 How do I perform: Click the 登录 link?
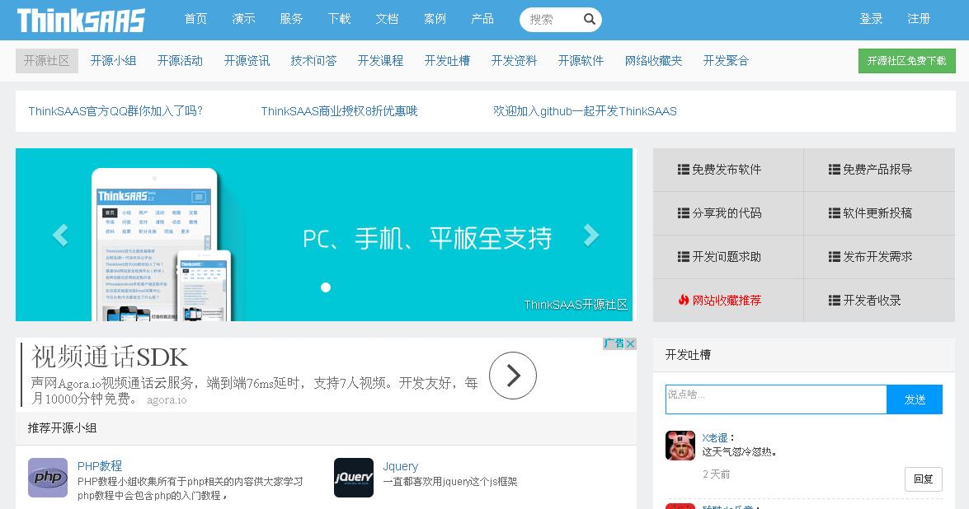point(871,19)
